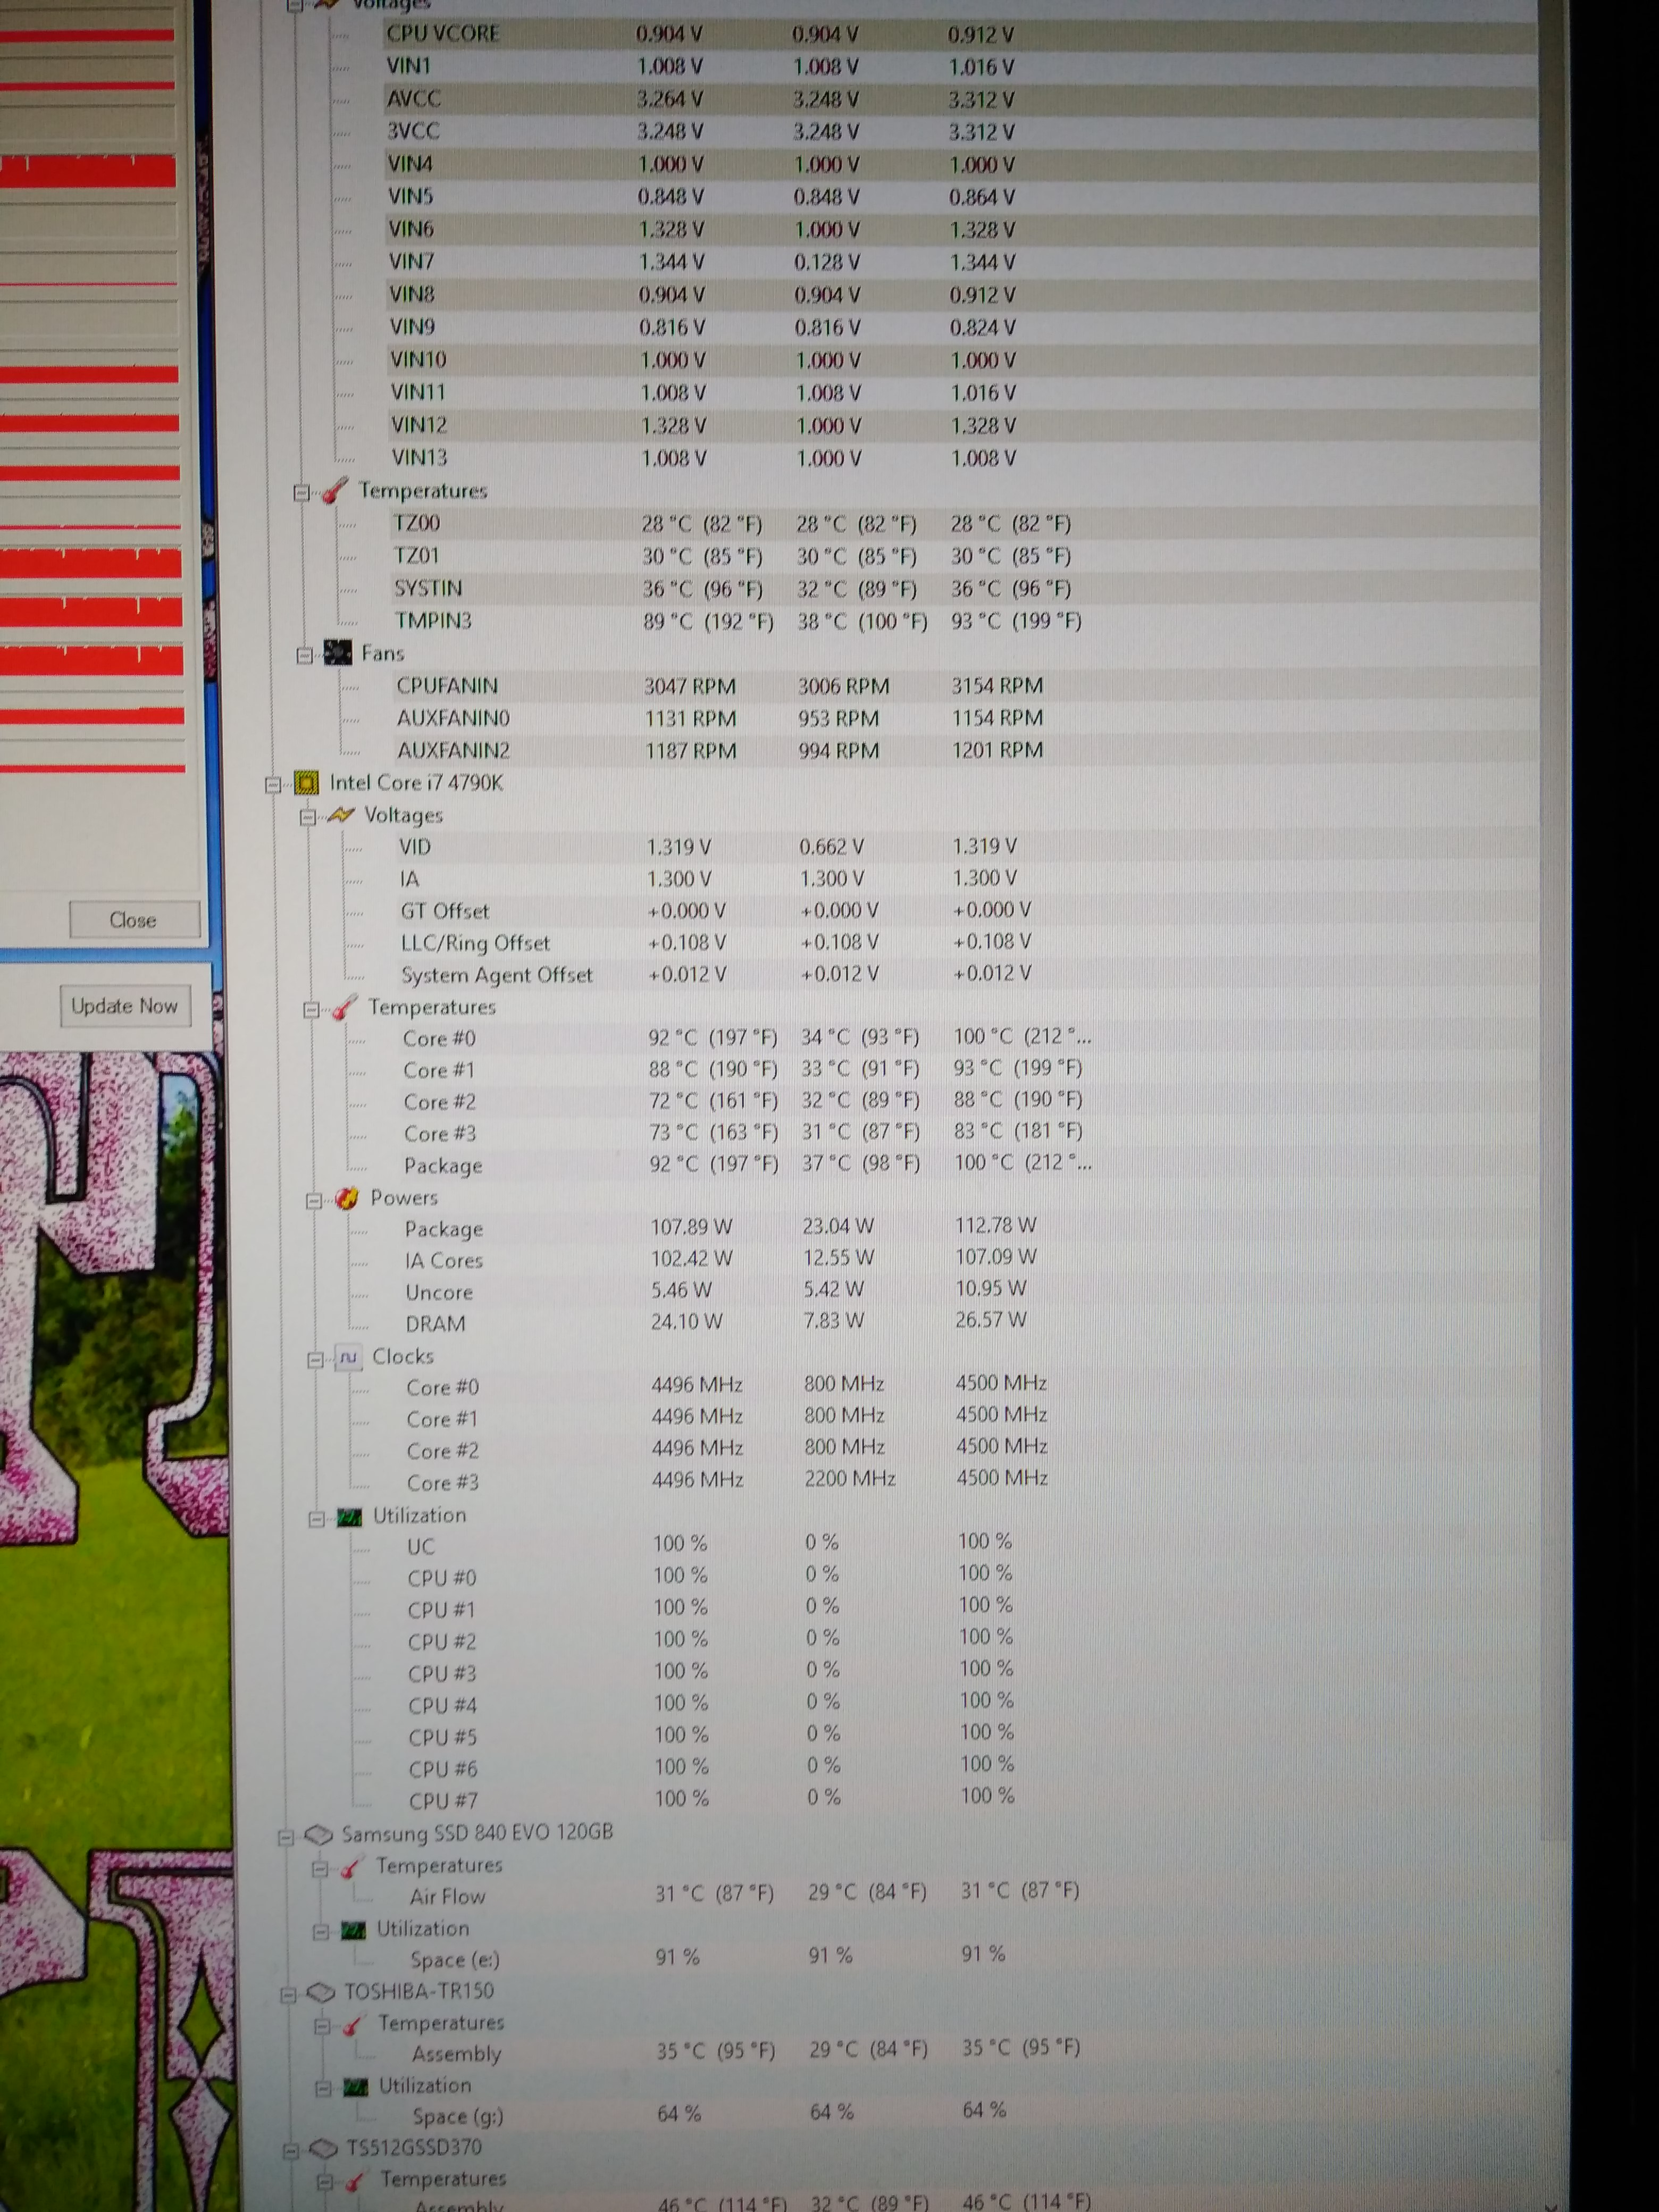Screen dimensions: 1659x2212
Task: Click the Powers flame icon
Action: (347, 1198)
